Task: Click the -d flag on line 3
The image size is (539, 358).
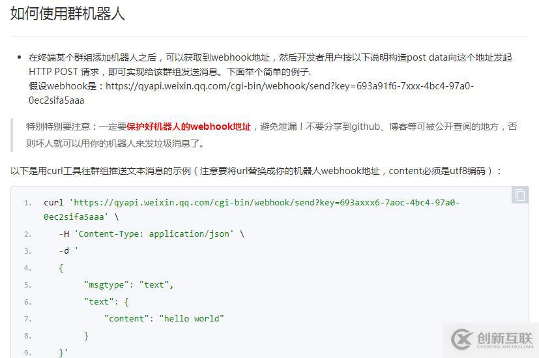Action: tap(64, 250)
